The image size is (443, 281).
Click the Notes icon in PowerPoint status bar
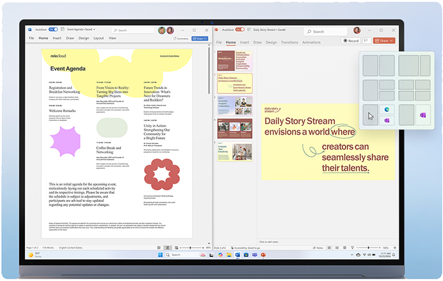(x=318, y=248)
